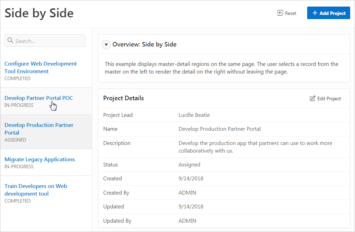This screenshot has width=355, height=232.
Task: Click the magnifier icon in search box
Action: (10, 41)
